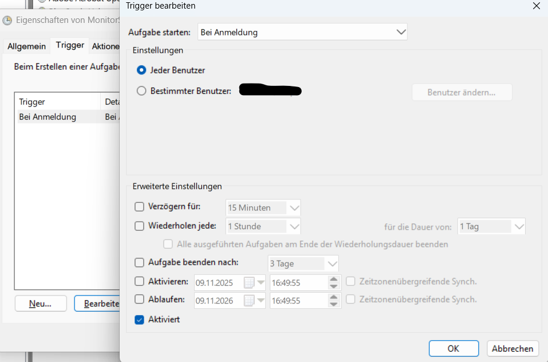Select the Jeder Benutzer radio option
This screenshot has width=548, height=362.
tap(141, 70)
